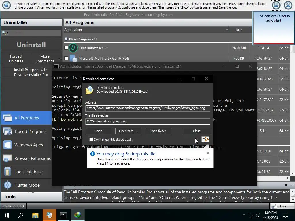
Task: Check the Microsoft .NET Host checkbox
Action: [x=66, y=58]
